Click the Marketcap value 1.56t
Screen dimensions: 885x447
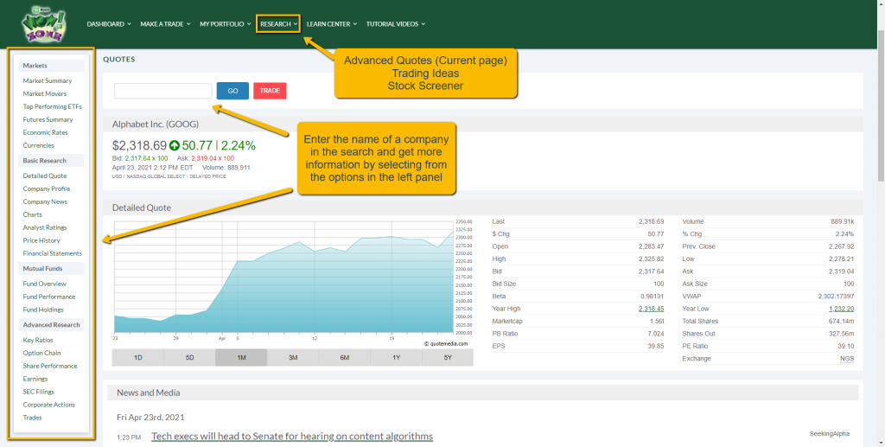656,322
